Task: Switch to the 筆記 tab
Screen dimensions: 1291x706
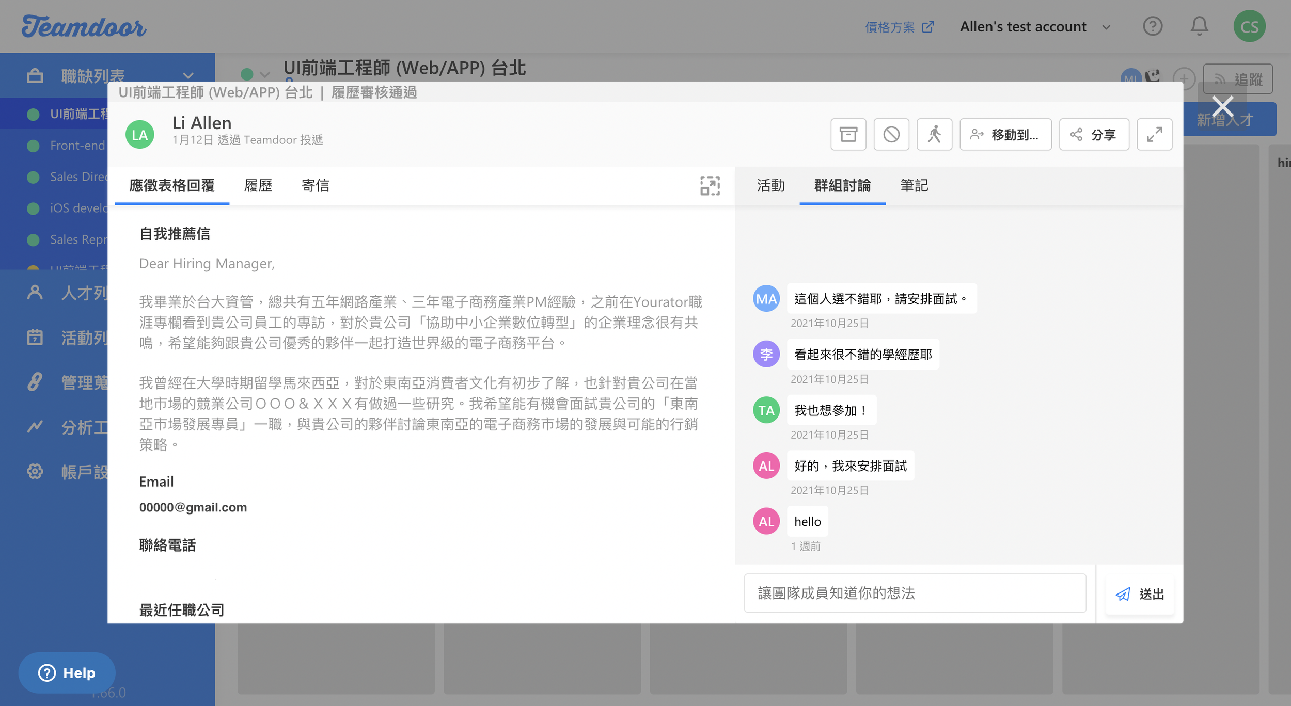Action: pyautogui.click(x=914, y=186)
